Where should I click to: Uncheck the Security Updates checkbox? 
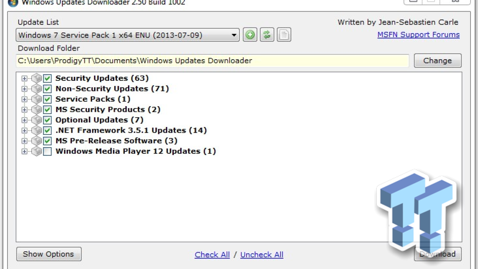(47, 78)
